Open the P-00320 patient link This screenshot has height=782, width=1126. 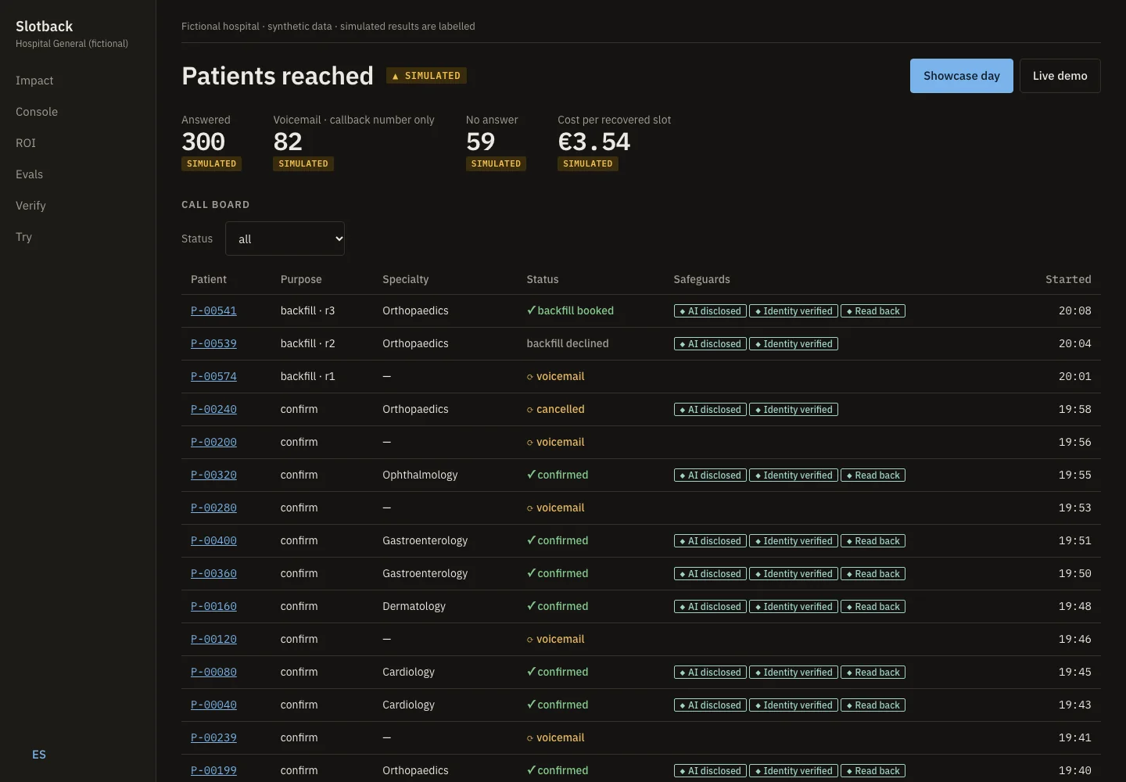213,475
